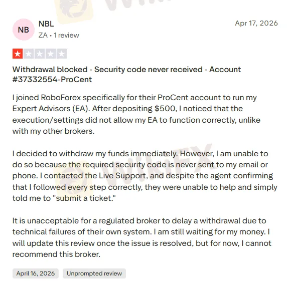Viewport: 288px width, 289px height.
Task: Select the third grey rating star
Action: 40,54
